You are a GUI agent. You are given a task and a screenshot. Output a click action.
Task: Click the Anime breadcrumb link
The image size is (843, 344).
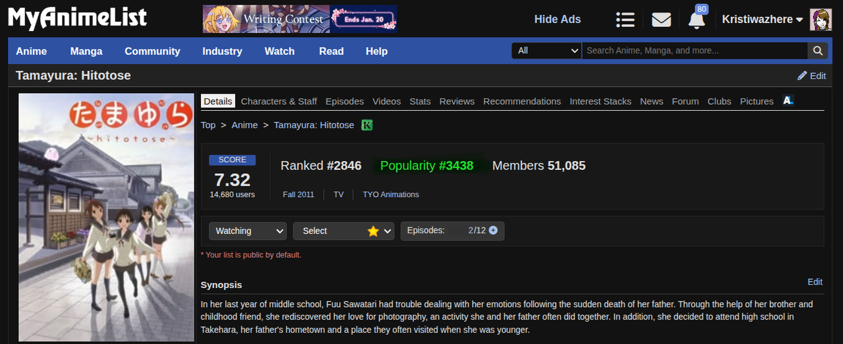click(x=245, y=125)
